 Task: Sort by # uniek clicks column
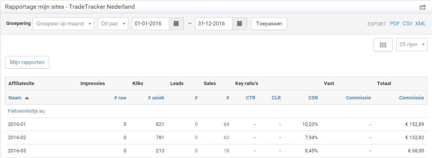click(156, 98)
